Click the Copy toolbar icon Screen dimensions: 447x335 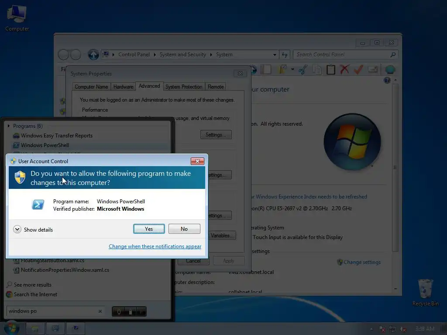point(317,69)
